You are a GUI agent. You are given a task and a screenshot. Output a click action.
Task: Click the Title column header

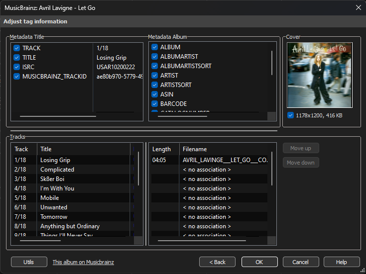click(x=84, y=149)
